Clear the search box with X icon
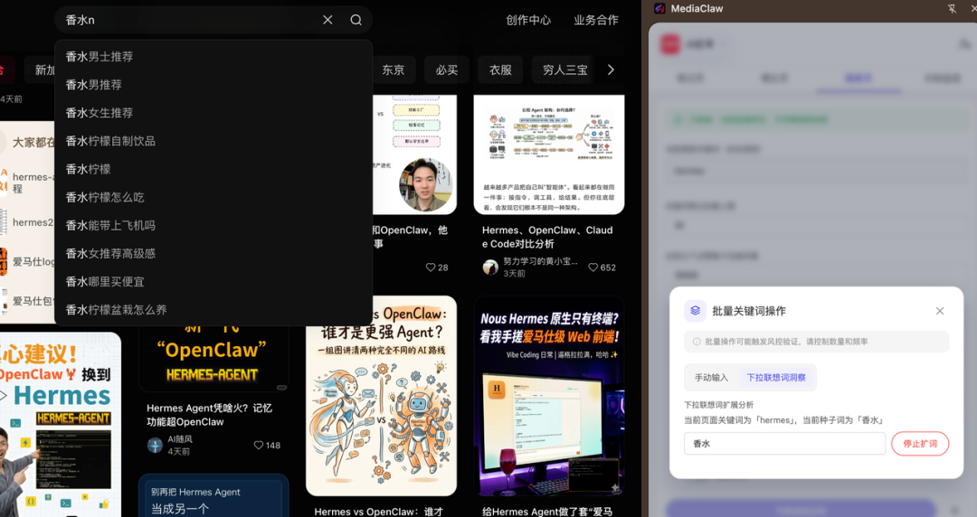The image size is (977, 517). tap(327, 20)
